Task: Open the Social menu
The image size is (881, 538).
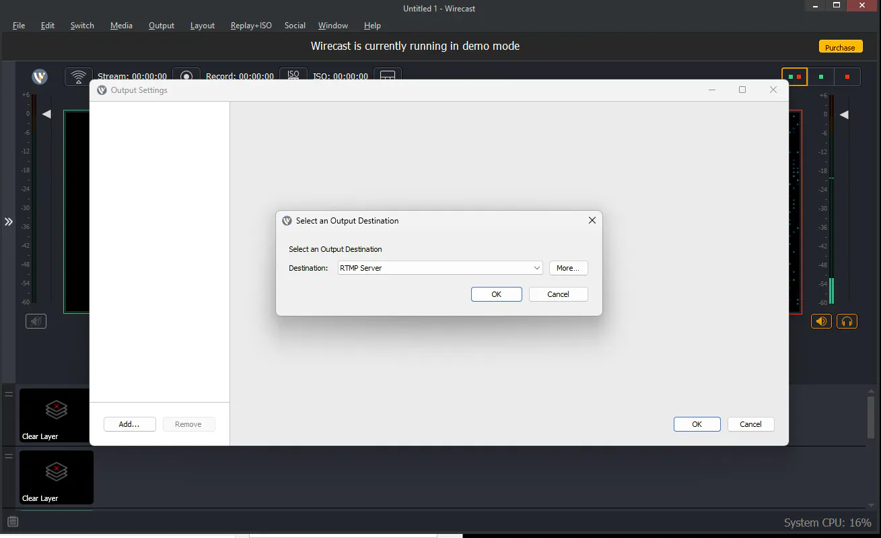Action: (295, 26)
